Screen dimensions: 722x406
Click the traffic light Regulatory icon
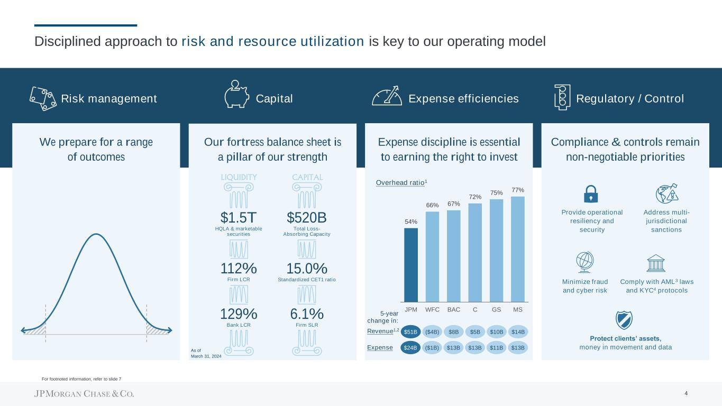[562, 97]
